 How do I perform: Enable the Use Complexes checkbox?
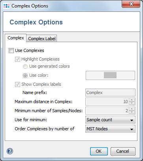[x=11, y=50]
